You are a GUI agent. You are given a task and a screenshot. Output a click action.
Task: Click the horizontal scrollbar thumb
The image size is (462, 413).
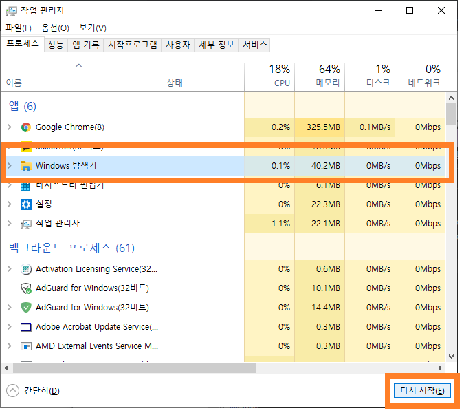[134, 368]
